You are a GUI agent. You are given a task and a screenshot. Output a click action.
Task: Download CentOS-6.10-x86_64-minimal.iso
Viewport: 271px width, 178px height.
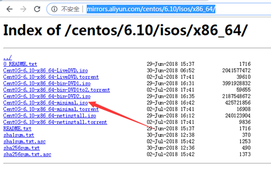(45, 103)
